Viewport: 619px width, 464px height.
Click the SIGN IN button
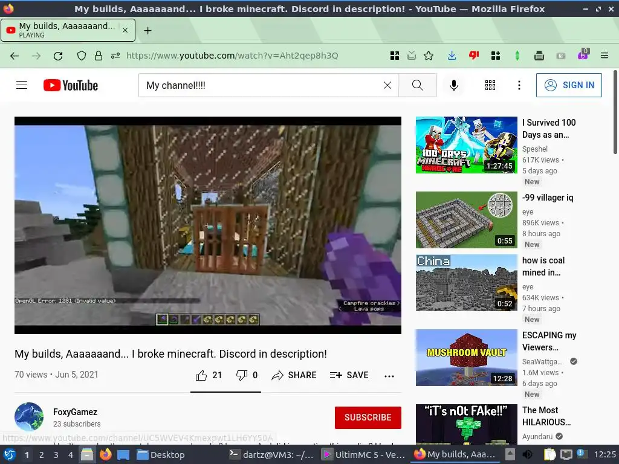coord(569,85)
